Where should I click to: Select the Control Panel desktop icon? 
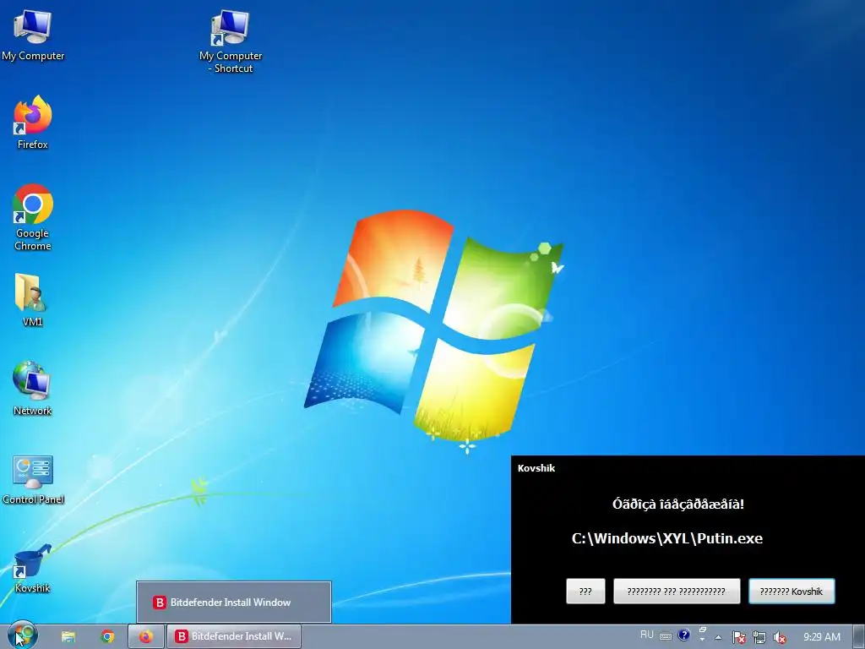[x=33, y=479]
